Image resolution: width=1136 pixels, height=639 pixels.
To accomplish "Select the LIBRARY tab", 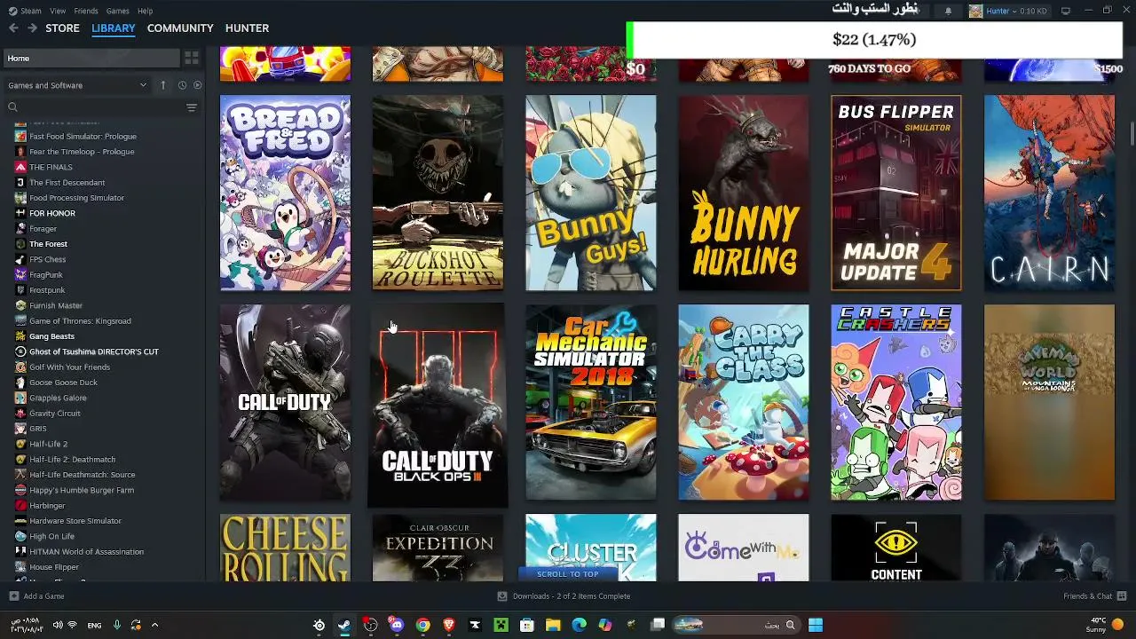I will click(114, 28).
